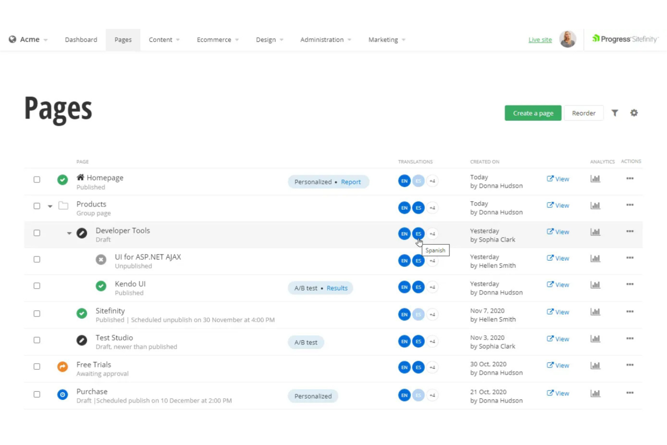This screenshot has width=667, height=445.
Task: Select the Homepage row checkbox
Action: coord(37,179)
